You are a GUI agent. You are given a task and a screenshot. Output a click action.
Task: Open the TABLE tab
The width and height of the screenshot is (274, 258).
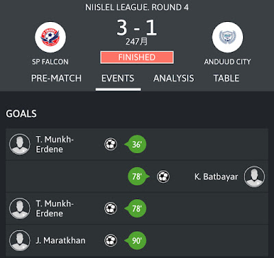click(x=226, y=78)
